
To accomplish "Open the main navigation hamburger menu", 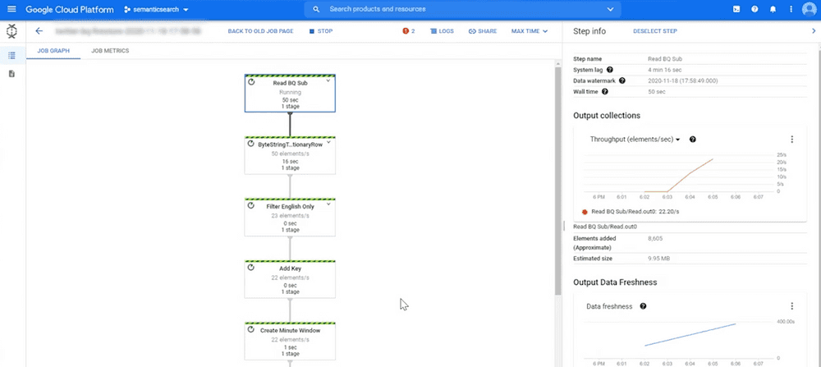I will pos(11,9).
